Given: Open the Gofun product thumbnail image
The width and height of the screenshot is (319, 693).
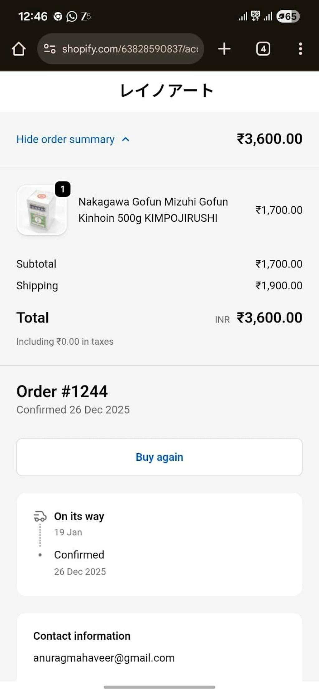Looking at the screenshot, I should point(42,210).
